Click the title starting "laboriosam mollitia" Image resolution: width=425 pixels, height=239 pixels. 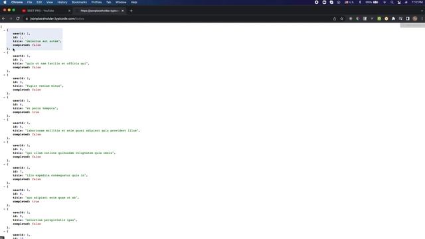82,131
